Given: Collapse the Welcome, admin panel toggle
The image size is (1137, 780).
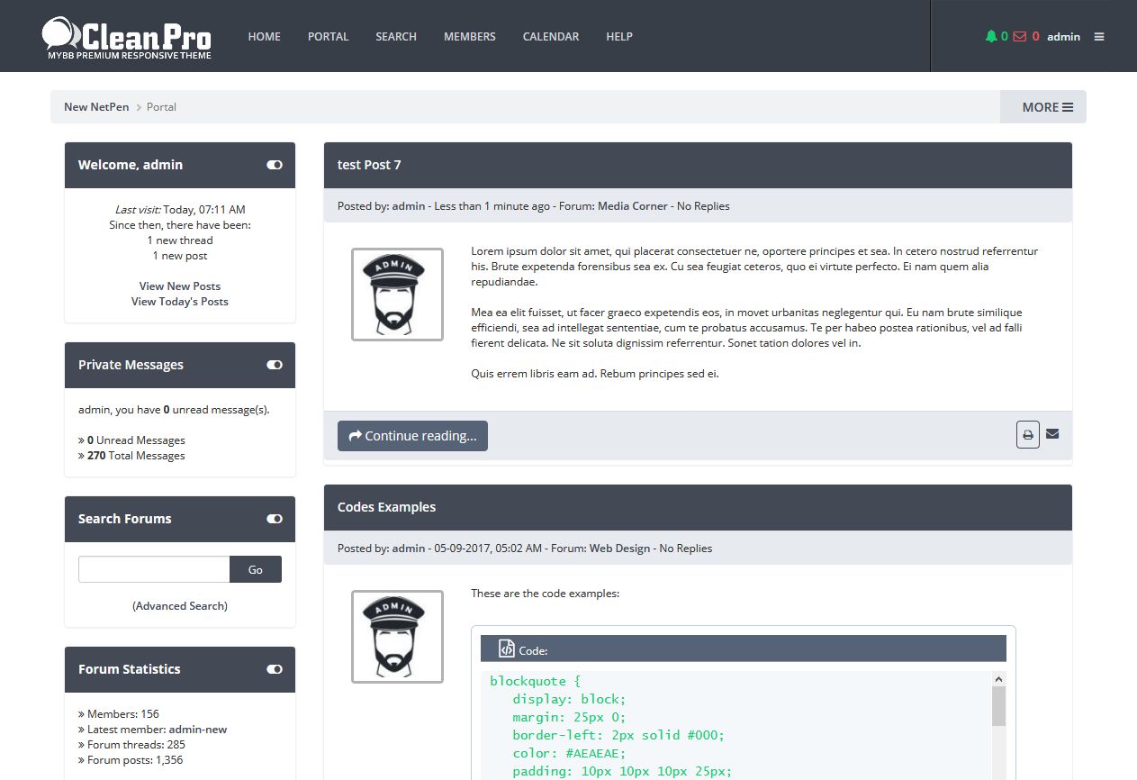Looking at the screenshot, I should coord(275,165).
